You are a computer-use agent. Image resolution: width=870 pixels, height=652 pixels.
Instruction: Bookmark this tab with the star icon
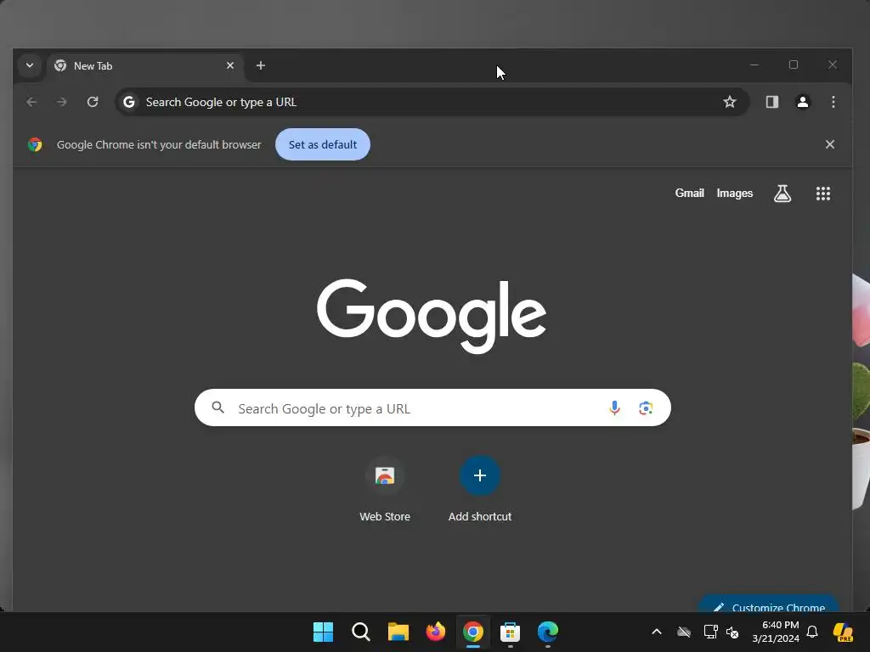point(730,102)
